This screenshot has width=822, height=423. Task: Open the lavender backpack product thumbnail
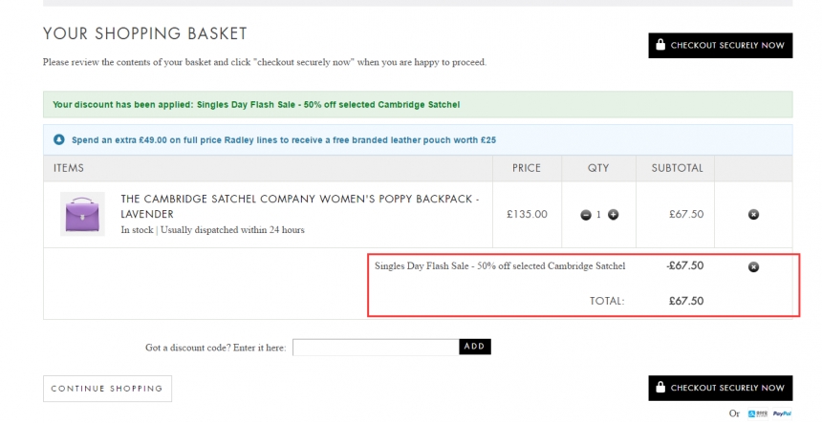point(82,214)
